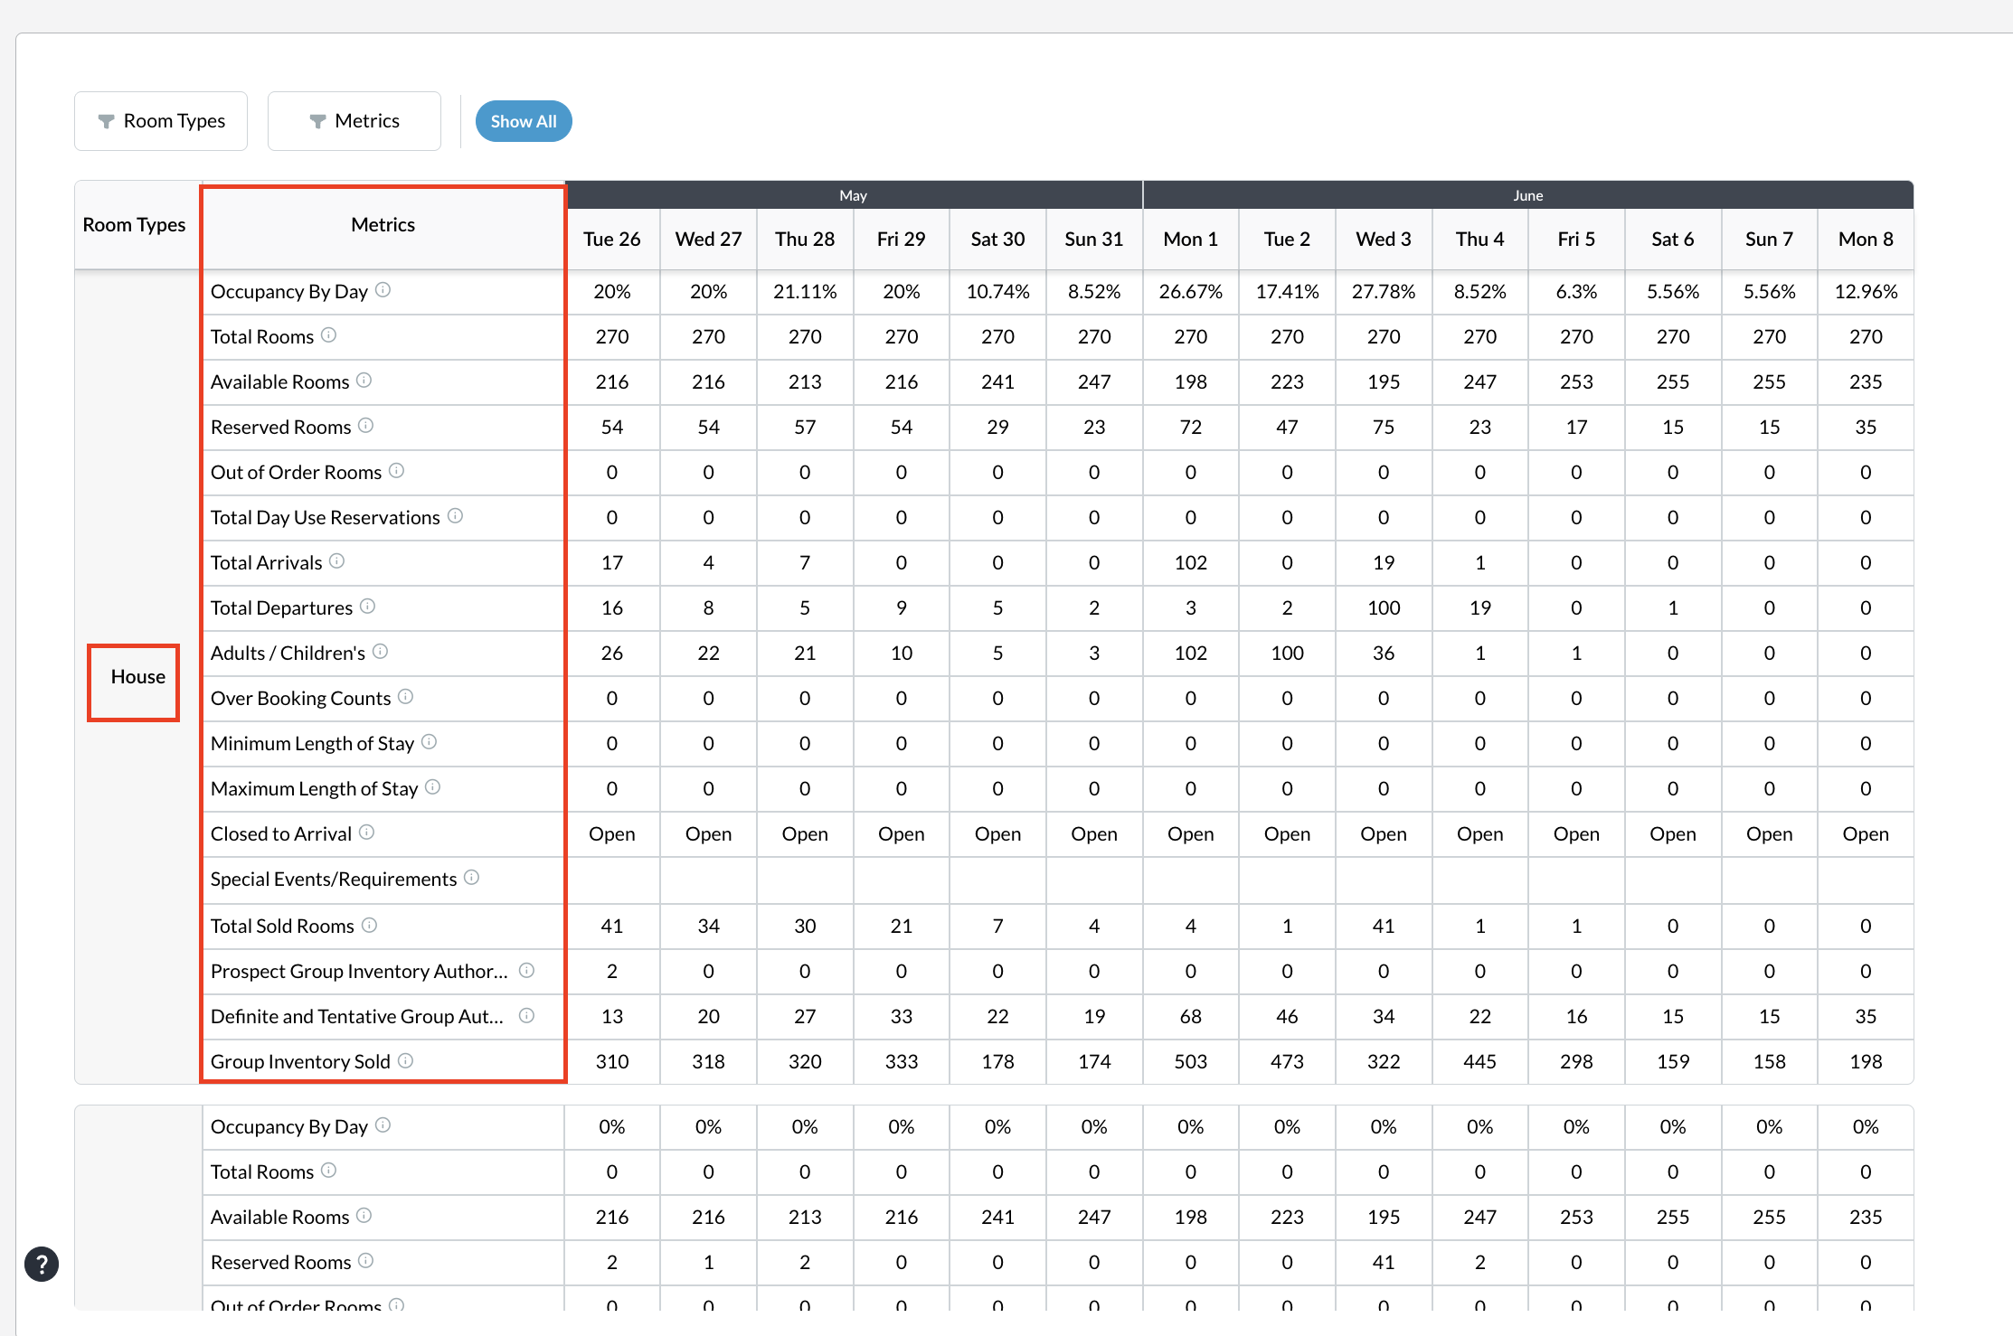The height and width of the screenshot is (1336, 2013).
Task: Click info icon beside Prospect Group Inventory Author...
Action: click(x=526, y=970)
